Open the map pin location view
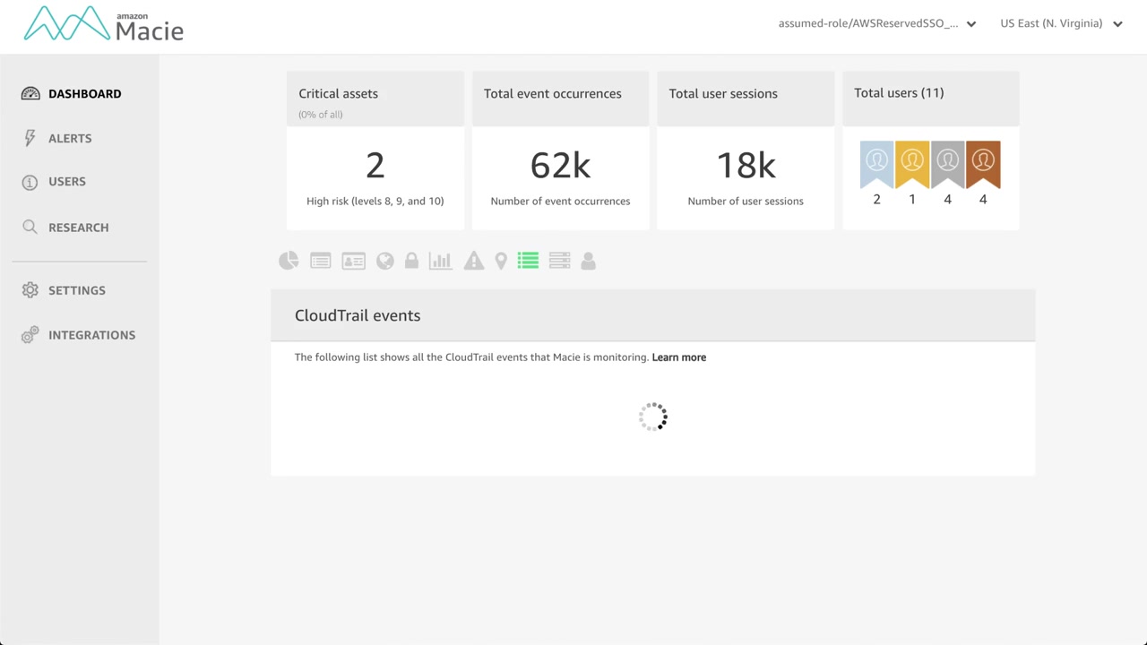This screenshot has width=1147, height=645. pos(501,261)
